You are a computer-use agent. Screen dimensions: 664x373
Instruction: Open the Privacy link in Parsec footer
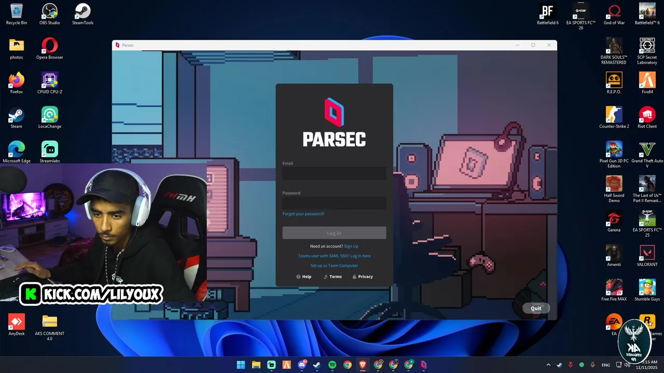tap(363, 277)
